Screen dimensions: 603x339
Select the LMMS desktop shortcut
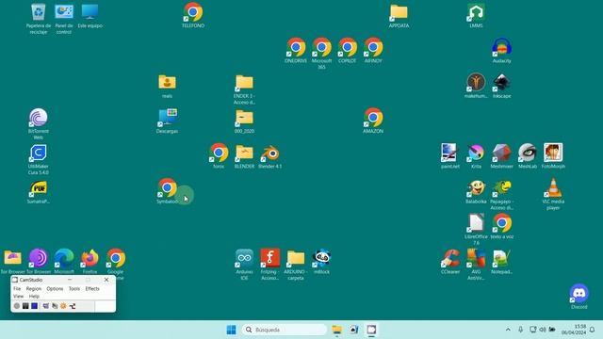[x=476, y=15]
